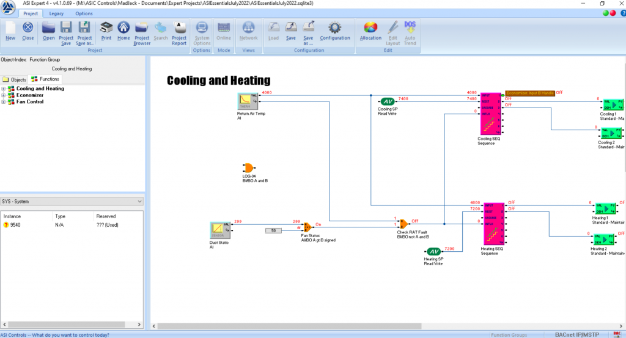Select the Heating SP AV block

433,252
